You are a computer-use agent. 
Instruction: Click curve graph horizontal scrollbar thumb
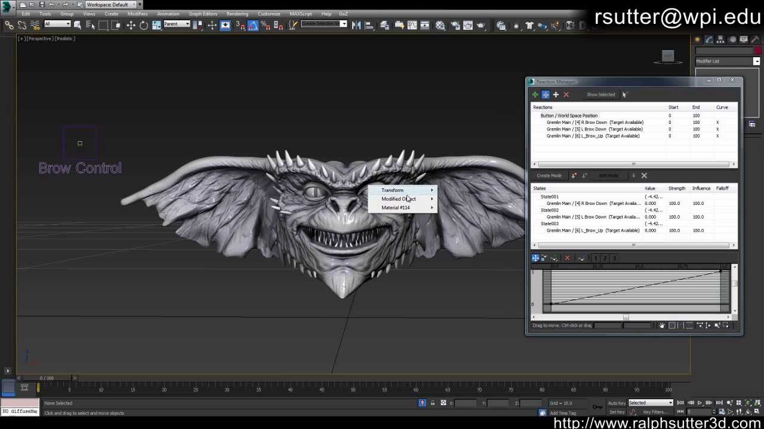pos(626,317)
